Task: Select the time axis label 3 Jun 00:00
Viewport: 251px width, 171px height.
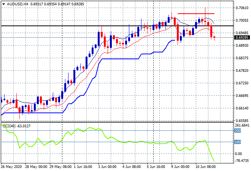Action: click(107, 167)
